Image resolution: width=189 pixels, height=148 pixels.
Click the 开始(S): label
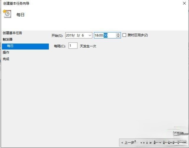(x=57, y=36)
